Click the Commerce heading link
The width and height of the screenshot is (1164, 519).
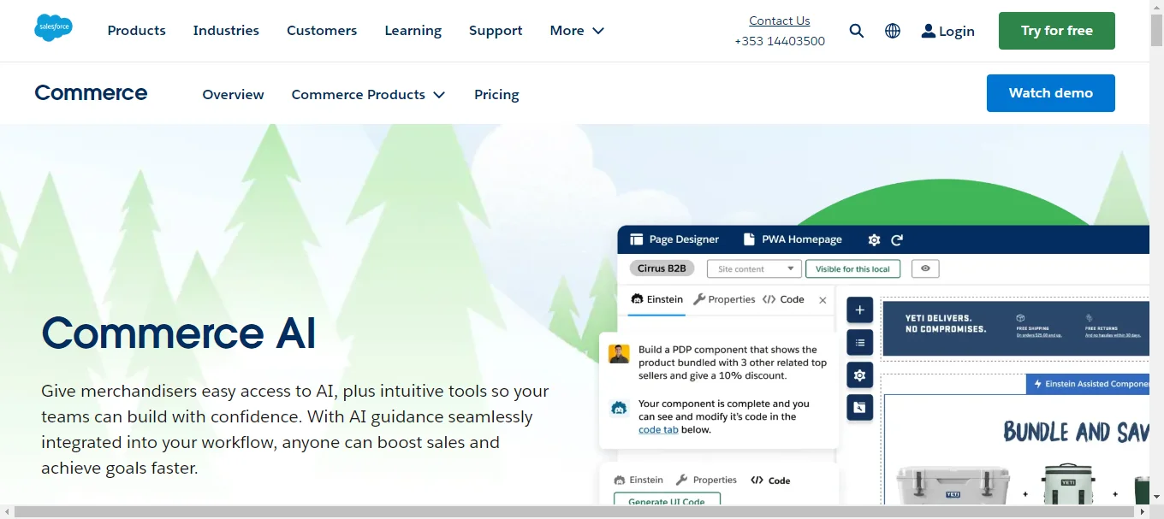coord(91,92)
